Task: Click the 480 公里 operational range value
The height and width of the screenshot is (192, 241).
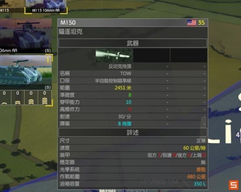Action: pos(196,177)
